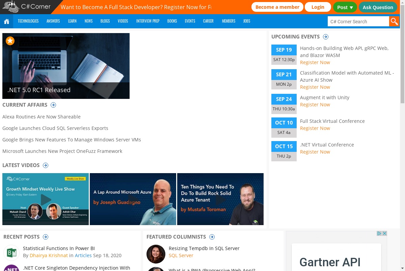Go to the Jobs menu item

pos(247,21)
